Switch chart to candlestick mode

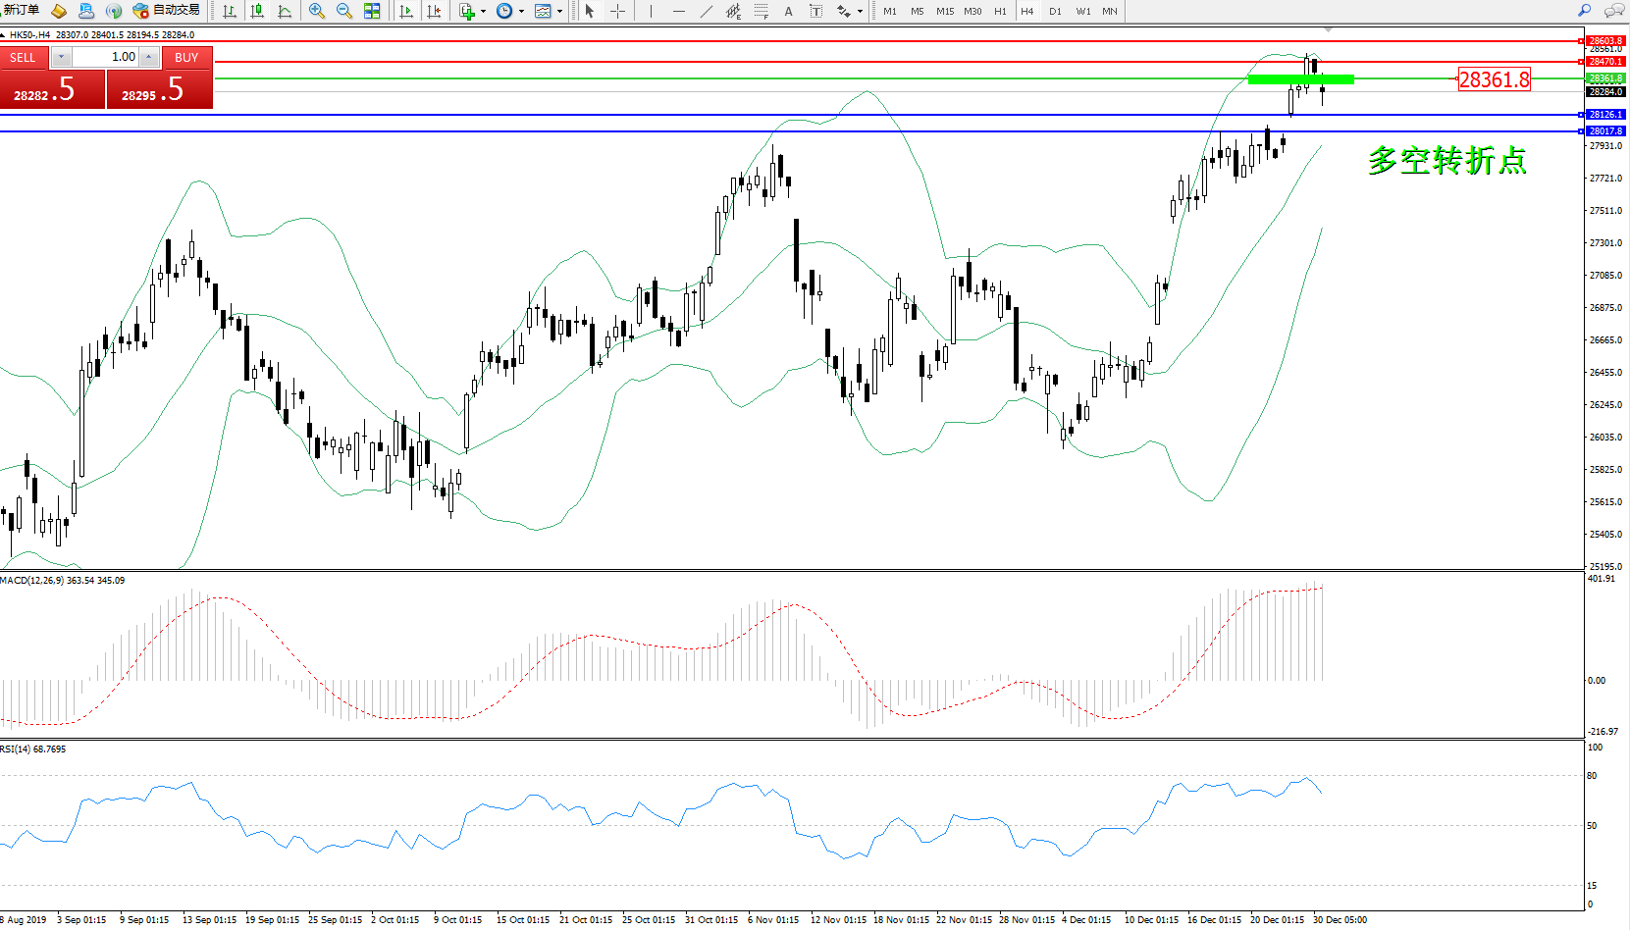(257, 11)
